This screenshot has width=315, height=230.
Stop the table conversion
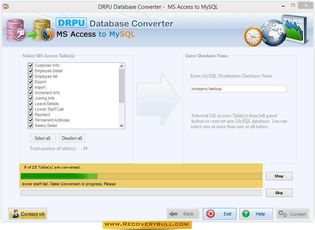coord(279,176)
